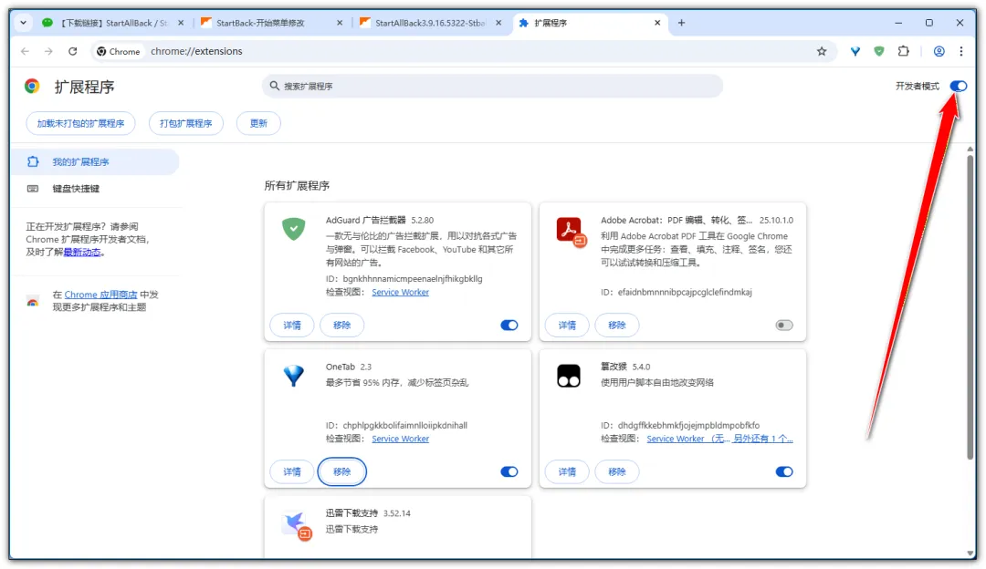Click 打包扩展程序 button
986x569 pixels.
tap(186, 123)
